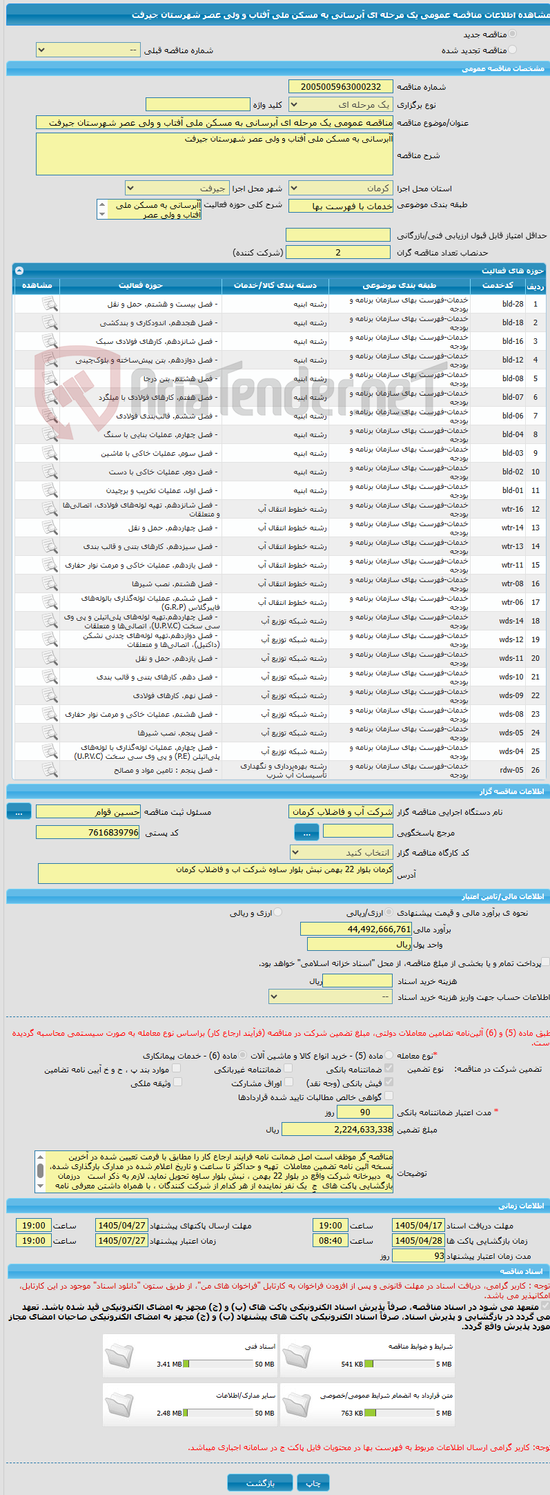Image resolution: width=550 pixels, height=1495 pixels.
Task: Open view icon for row bld-04
Action: tap(50, 434)
